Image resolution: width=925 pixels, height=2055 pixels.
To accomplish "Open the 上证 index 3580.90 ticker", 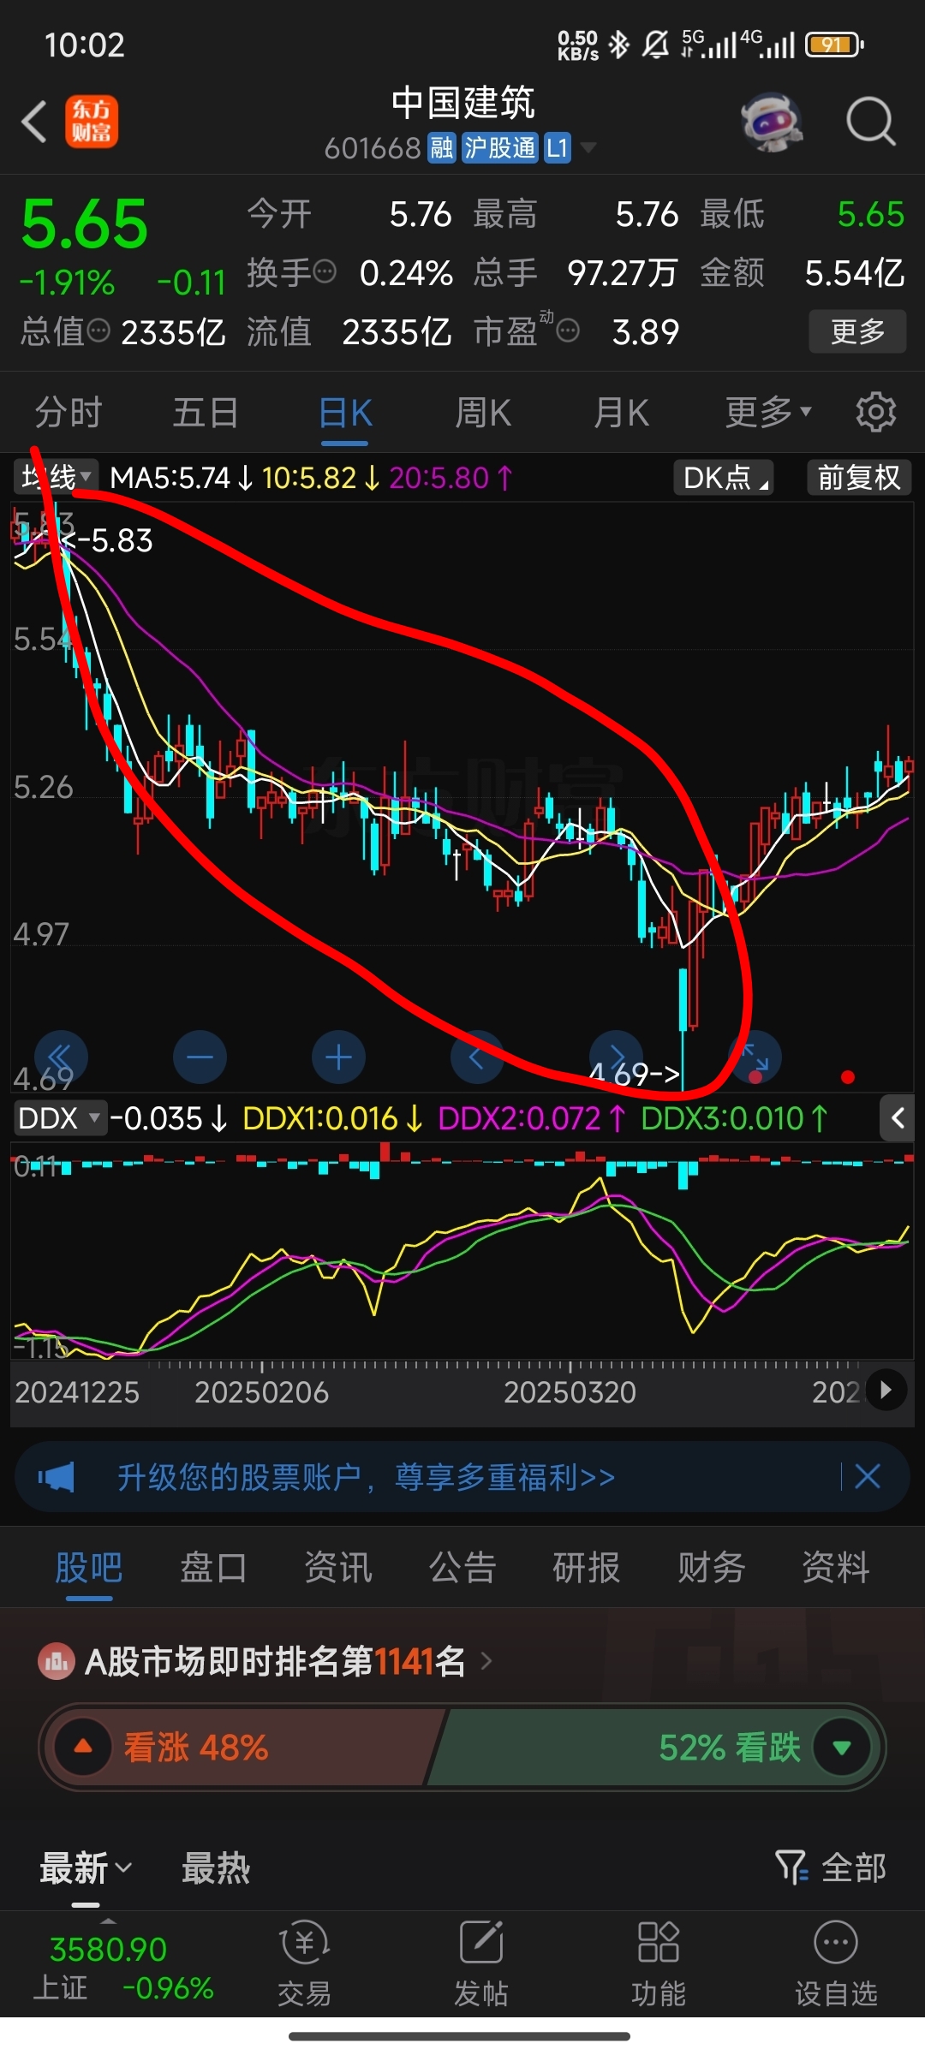I will click(123, 1969).
